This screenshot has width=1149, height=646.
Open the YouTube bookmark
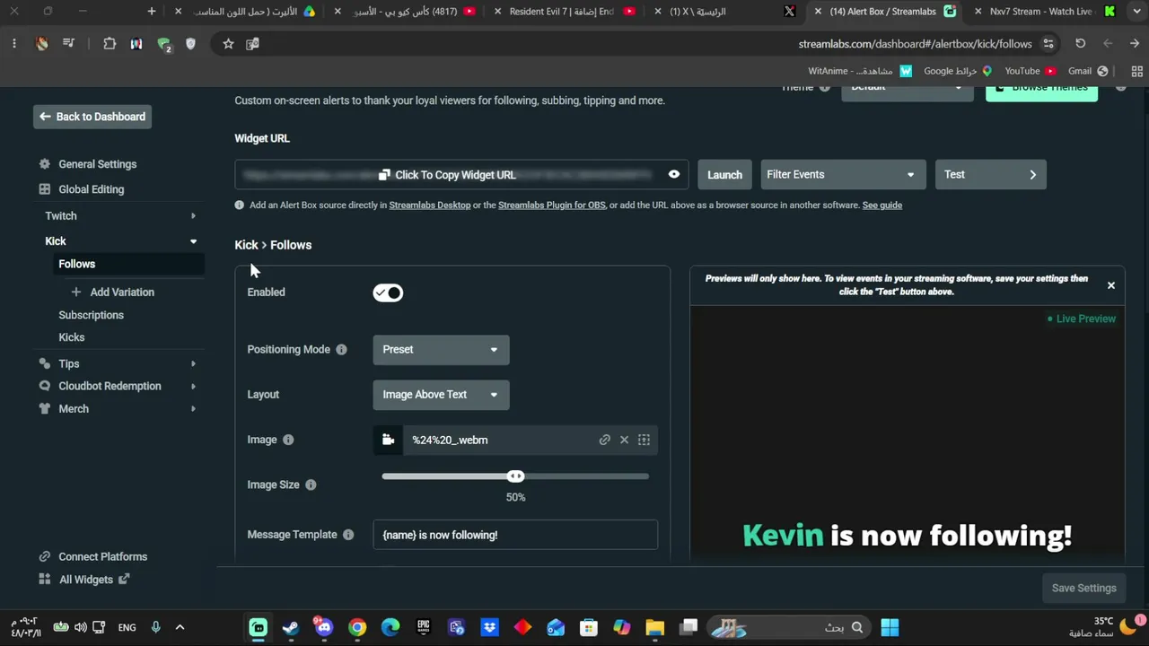click(1030, 71)
